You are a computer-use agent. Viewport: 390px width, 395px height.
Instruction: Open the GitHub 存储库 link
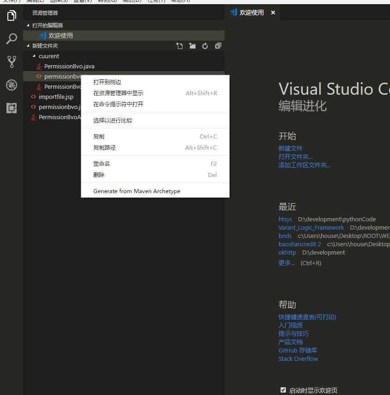(x=298, y=350)
